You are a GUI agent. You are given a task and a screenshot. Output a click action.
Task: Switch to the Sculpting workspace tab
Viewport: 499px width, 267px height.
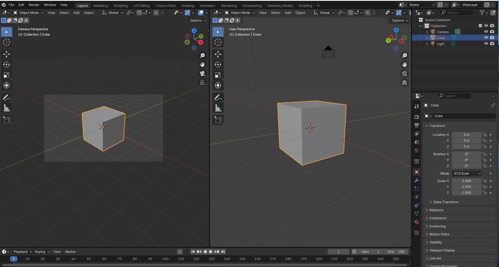pyautogui.click(x=121, y=6)
